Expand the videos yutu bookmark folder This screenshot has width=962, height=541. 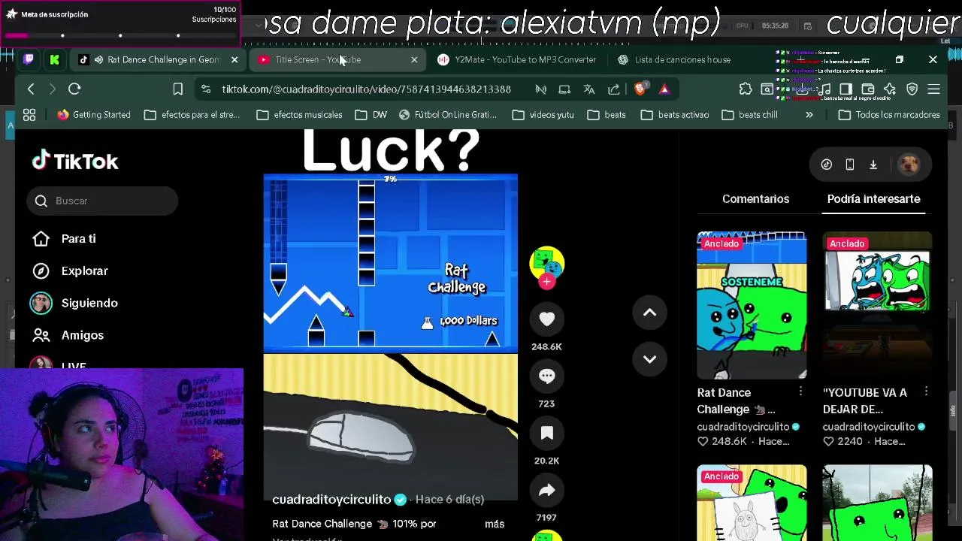pyautogui.click(x=542, y=115)
